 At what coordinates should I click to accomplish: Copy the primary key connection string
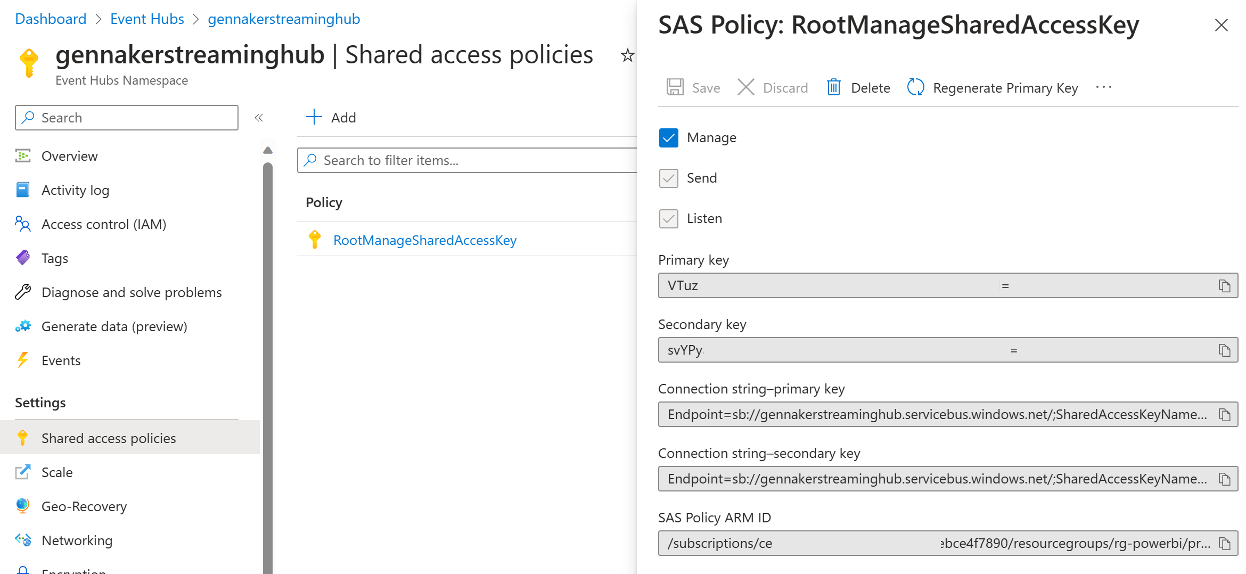[x=1224, y=415]
